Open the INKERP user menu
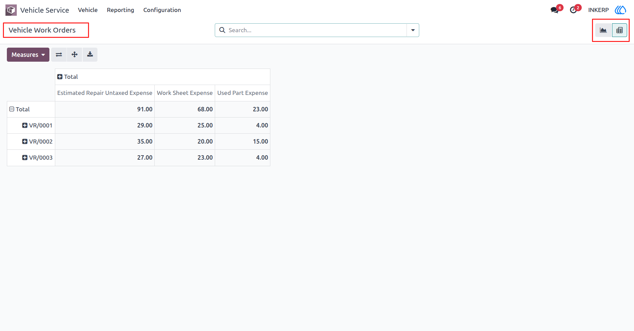This screenshot has width=634, height=331. point(598,10)
